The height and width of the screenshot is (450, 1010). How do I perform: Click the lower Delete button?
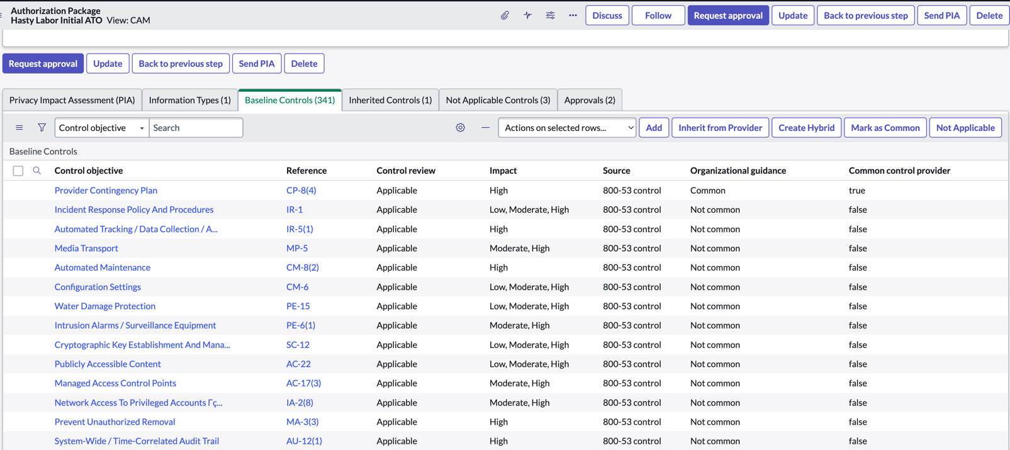[x=305, y=64]
